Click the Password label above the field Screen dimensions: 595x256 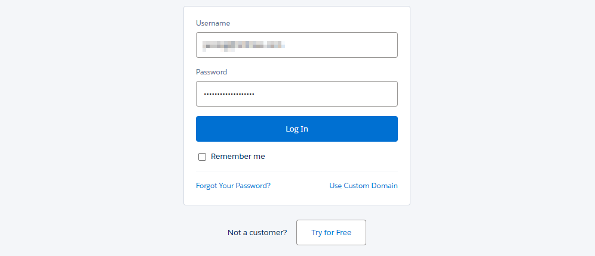[x=211, y=72]
